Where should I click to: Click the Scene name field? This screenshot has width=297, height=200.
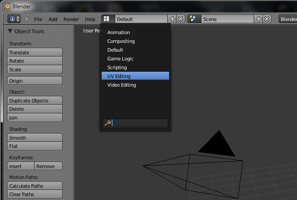click(x=227, y=19)
